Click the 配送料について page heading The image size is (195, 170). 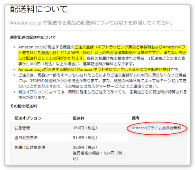39,9
